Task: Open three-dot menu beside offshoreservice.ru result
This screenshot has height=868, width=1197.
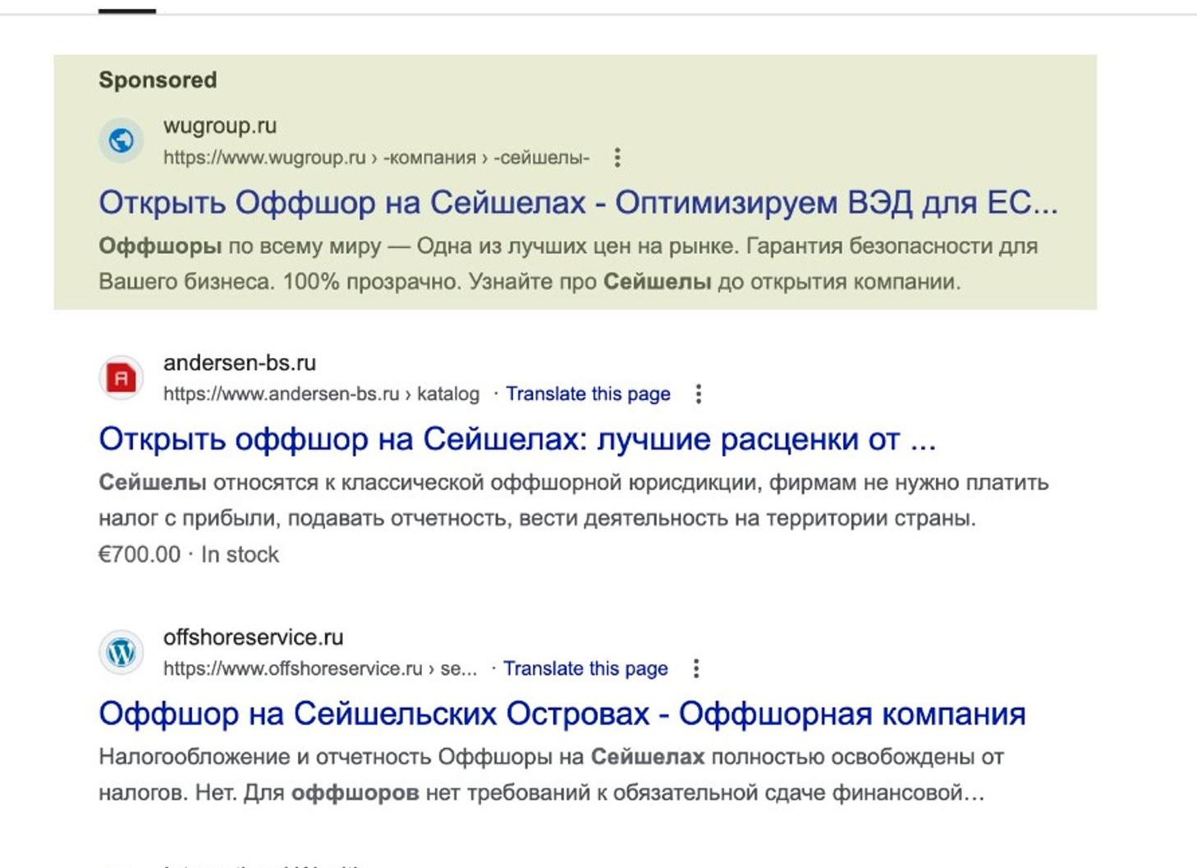Action: coord(696,668)
